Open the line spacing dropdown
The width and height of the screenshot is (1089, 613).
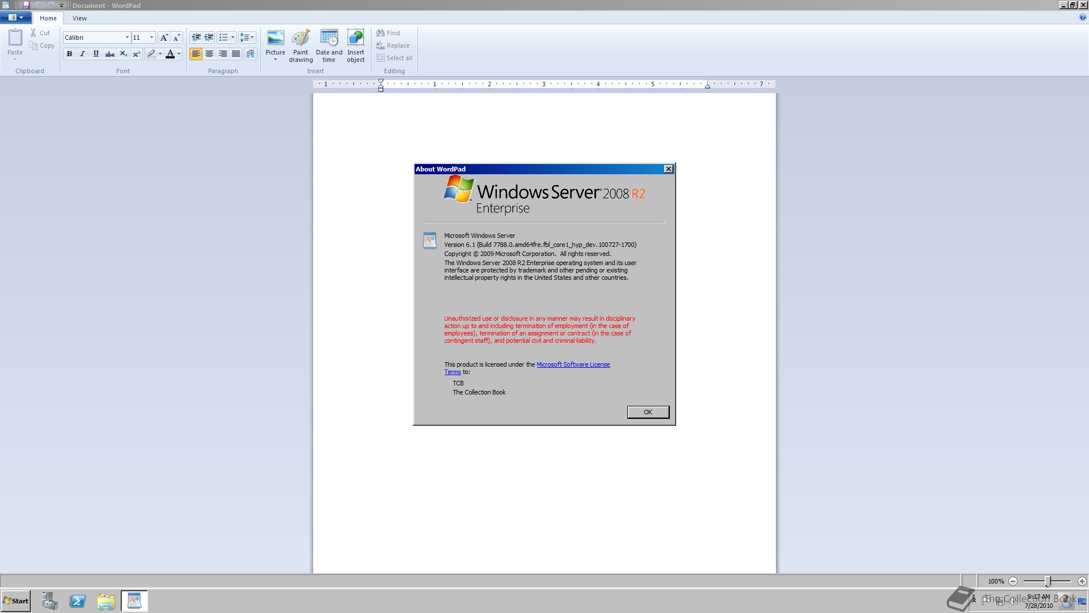(247, 37)
